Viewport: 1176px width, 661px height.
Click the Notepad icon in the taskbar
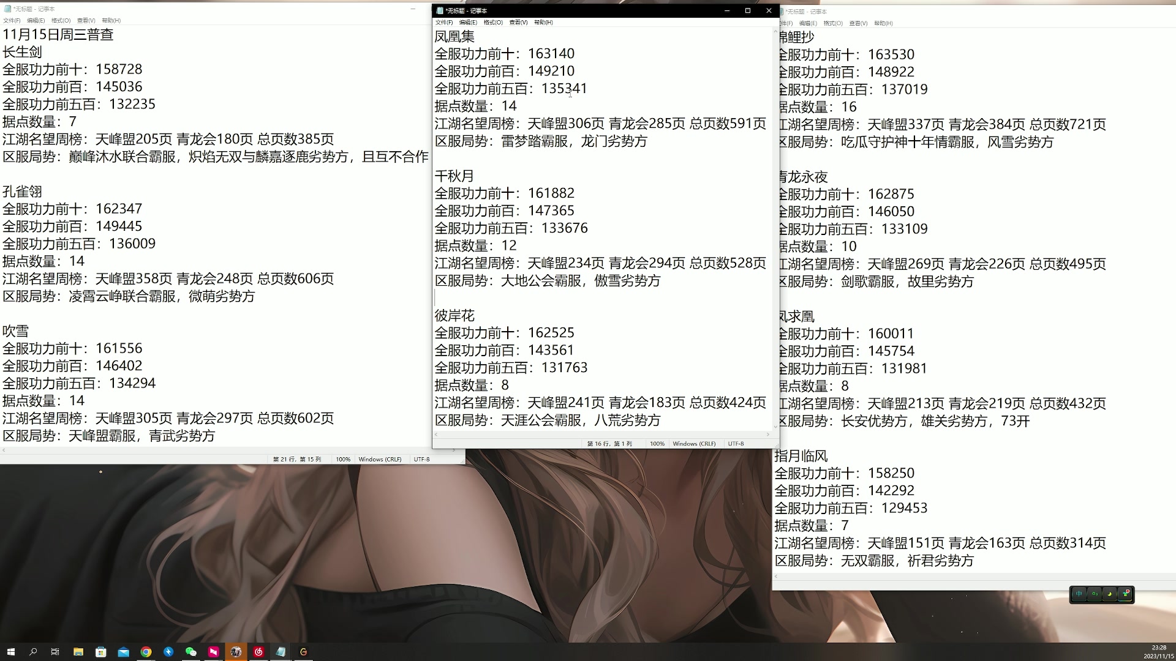(x=281, y=652)
